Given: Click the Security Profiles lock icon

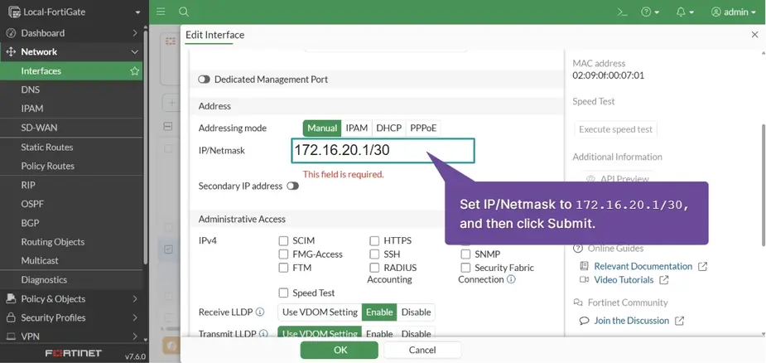Looking at the screenshot, I should pos(11,318).
